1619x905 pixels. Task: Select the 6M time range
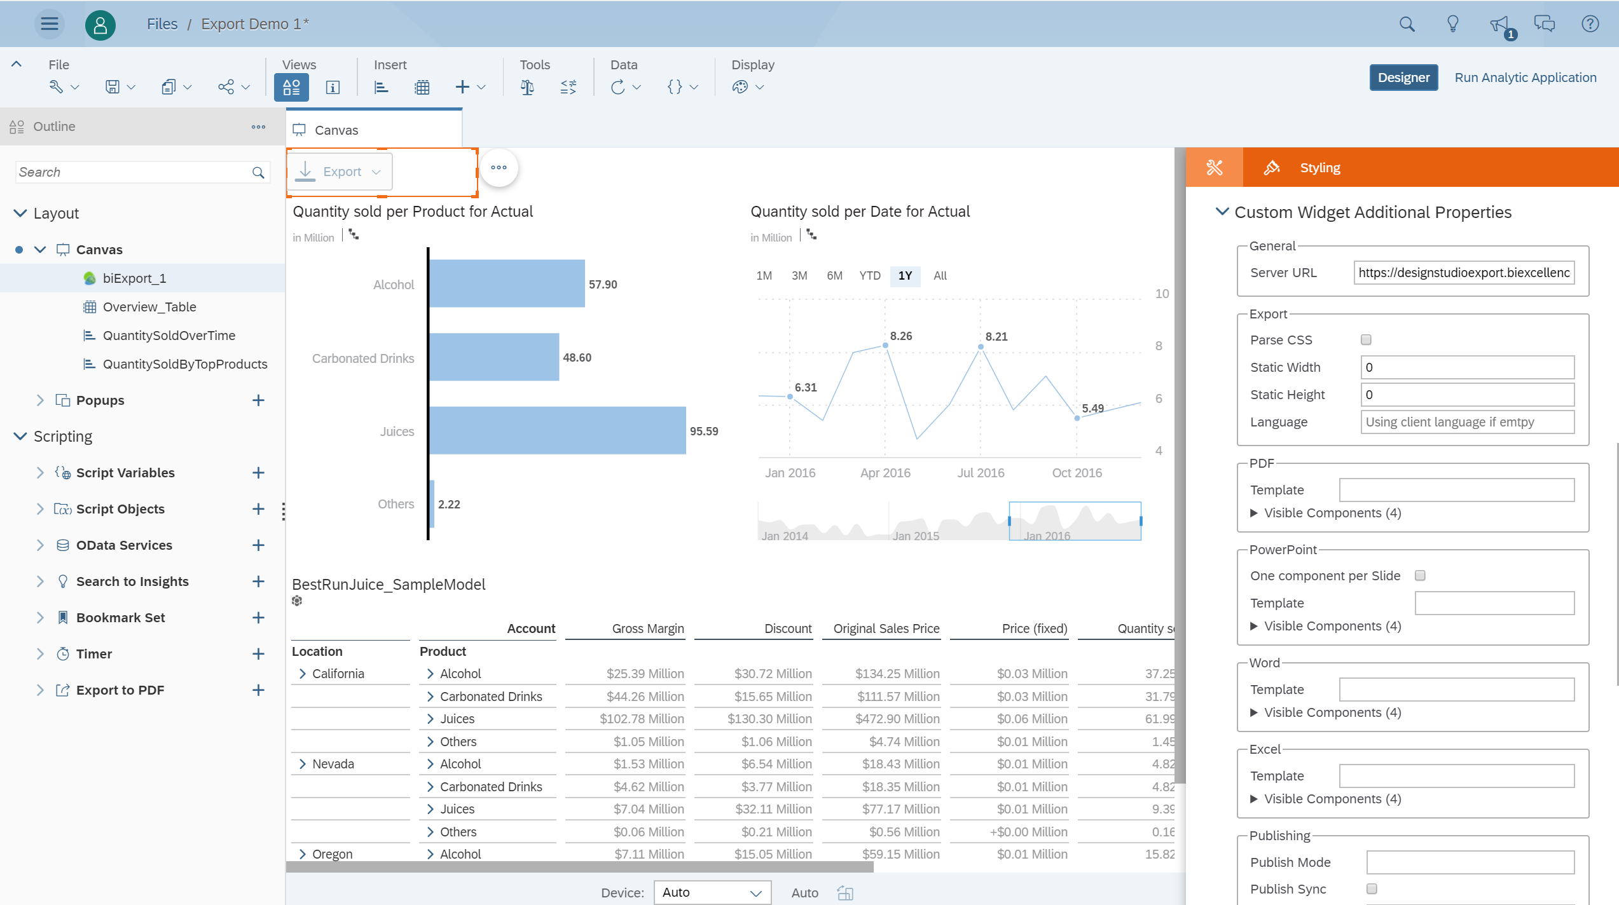[x=834, y=276]
